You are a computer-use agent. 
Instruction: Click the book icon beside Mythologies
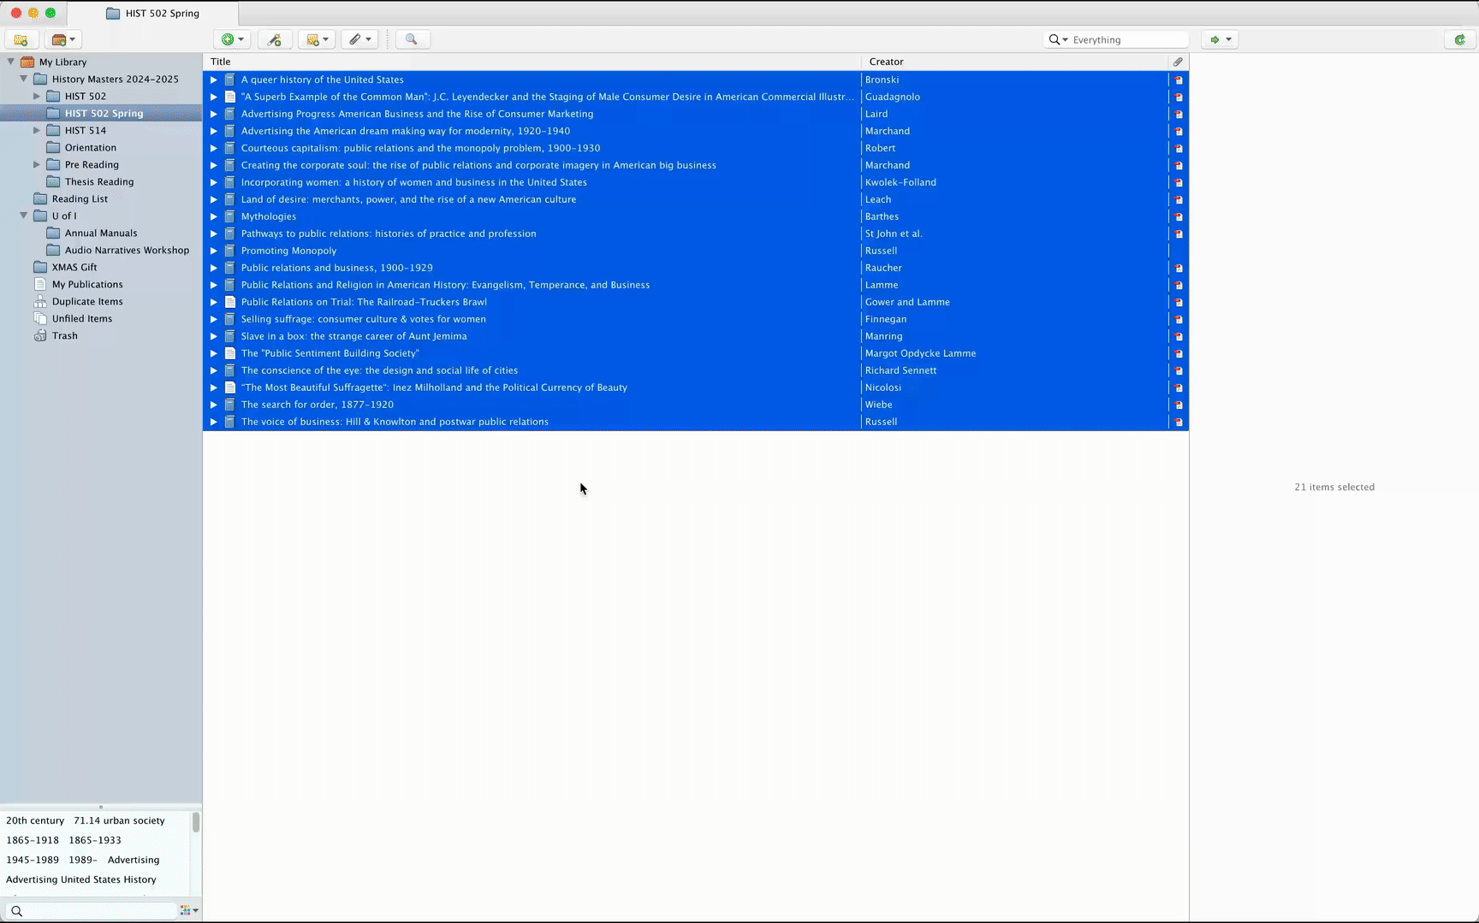click(x=229, y=216)
